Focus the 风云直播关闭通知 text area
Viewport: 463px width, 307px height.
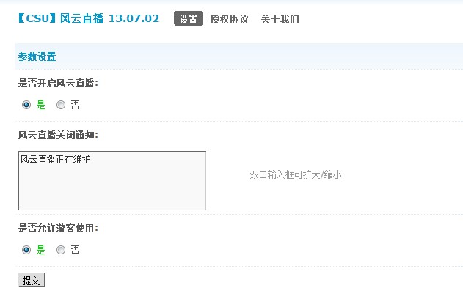click(x=112, y=180)
